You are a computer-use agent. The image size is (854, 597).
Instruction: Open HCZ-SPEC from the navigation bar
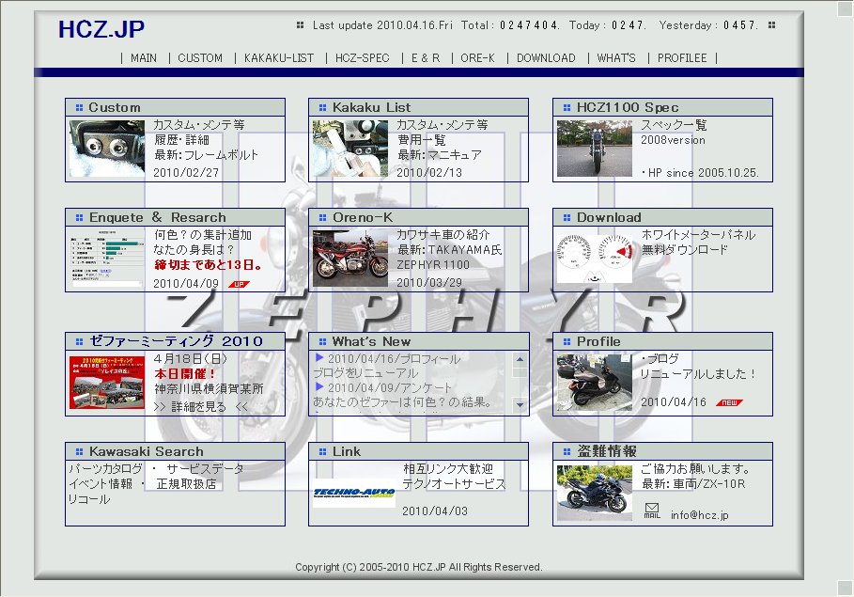[363, 58]
